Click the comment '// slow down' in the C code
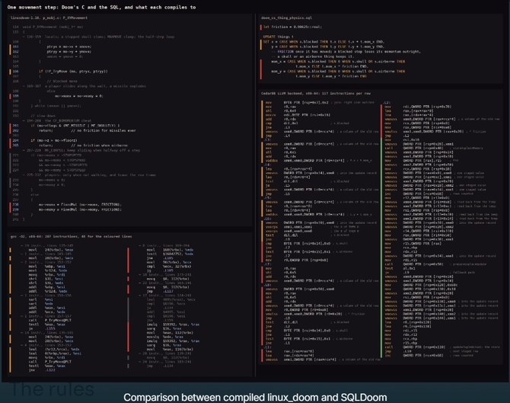This screenshot has width=510, height=403. (x=42, y=116)
